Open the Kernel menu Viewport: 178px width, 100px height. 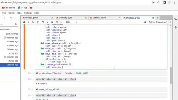point(11,13)
